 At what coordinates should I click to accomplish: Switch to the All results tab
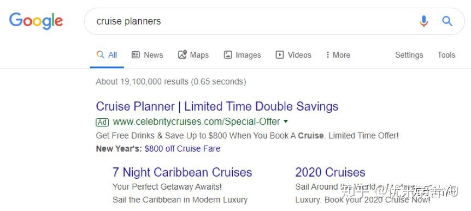point(107,55)
